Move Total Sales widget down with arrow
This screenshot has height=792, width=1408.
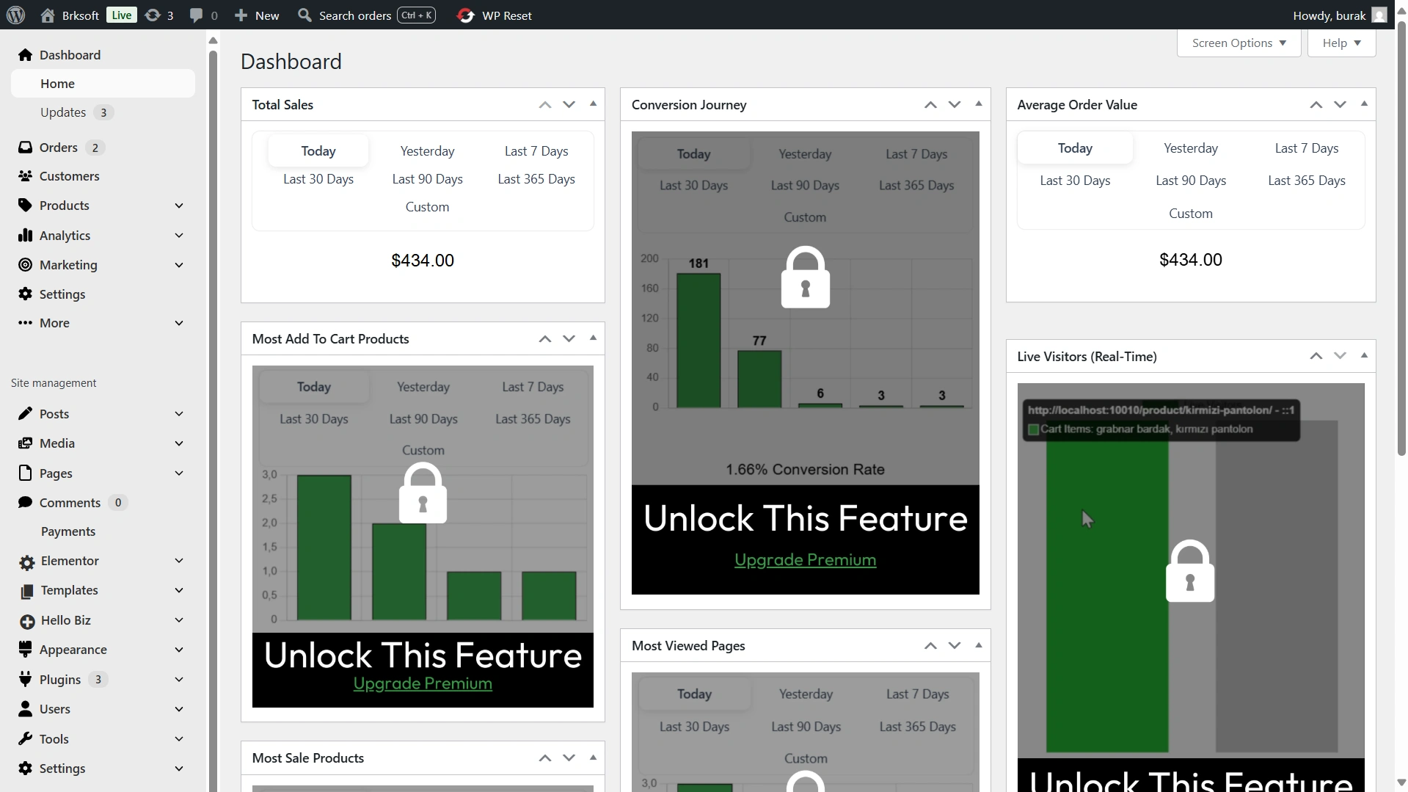tap(569, 105)
